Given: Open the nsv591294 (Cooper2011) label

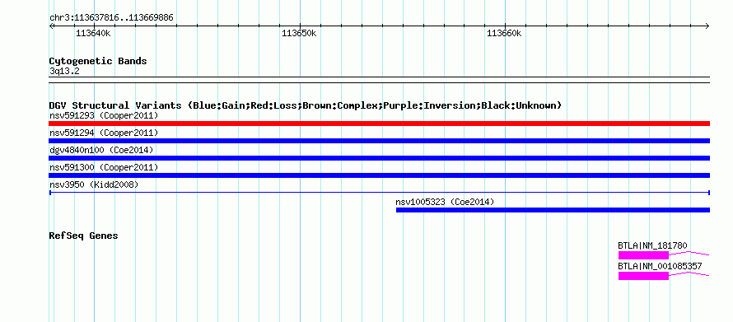Looking at the screenshot, I should click(x=104, y=133).
